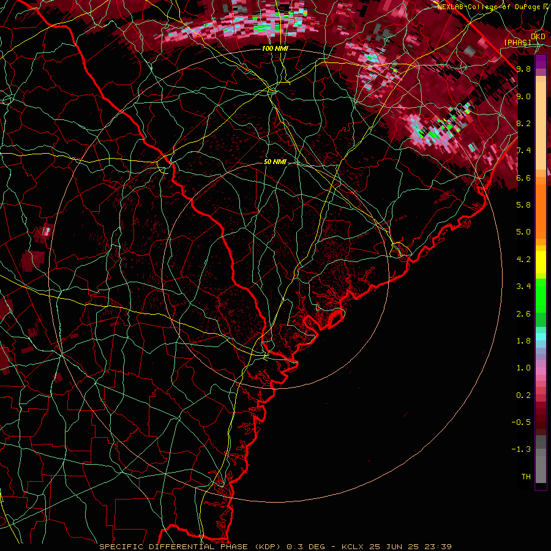
Task: Click the purple swatch at the top of the color bar
Action: tap(541, 61)
